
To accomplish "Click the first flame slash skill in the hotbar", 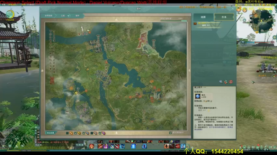I will pyautogui.click(x=100, y=146).
